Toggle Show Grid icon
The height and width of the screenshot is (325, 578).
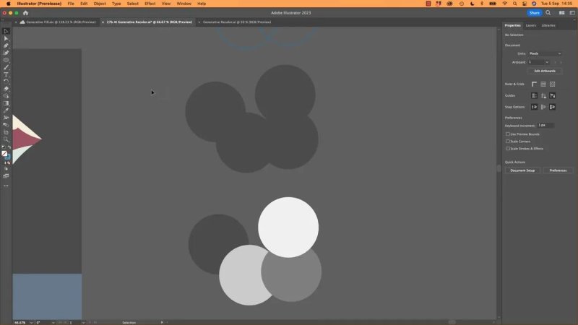(543, 84)
